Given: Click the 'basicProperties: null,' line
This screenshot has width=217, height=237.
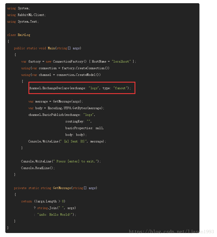Looking at the screenshot, I should pyautogui.click(x=85, y=128).
